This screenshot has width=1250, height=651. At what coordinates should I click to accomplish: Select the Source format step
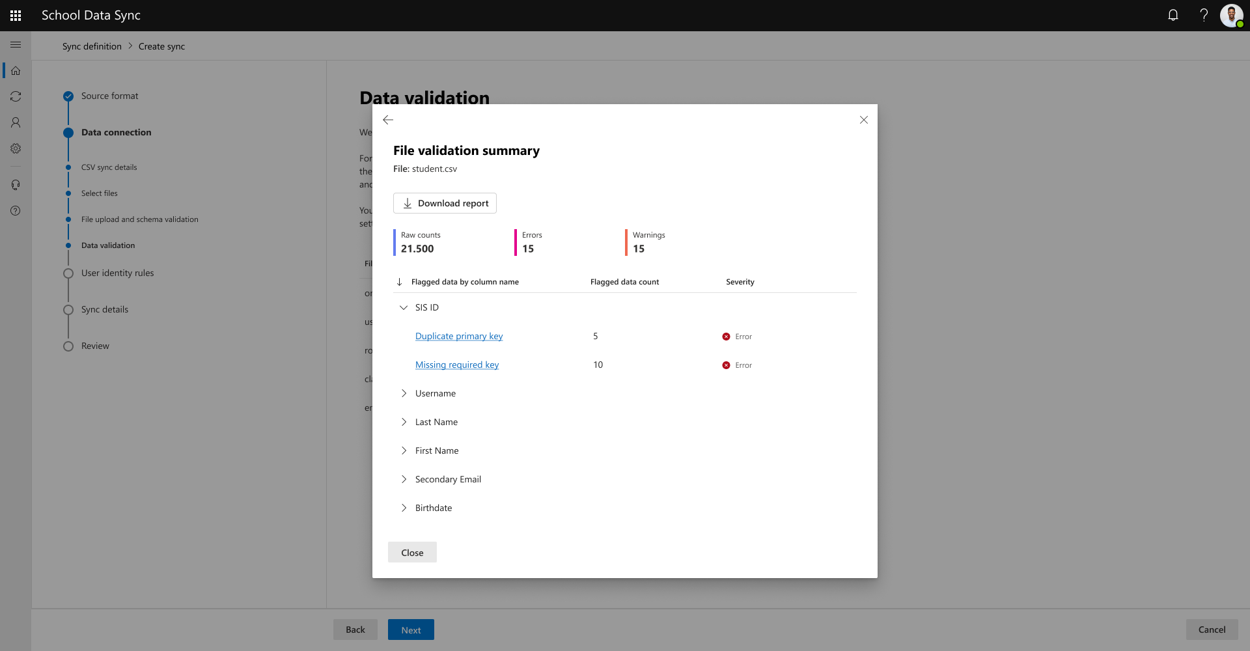click(109, 96)
